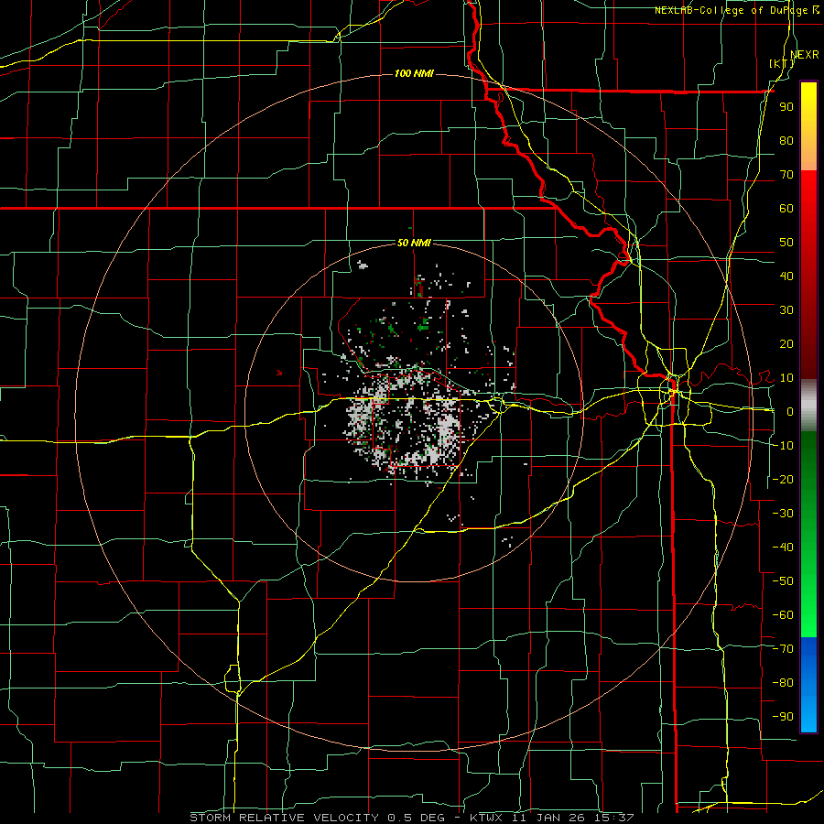This screenshot has height=824, width=824.
Task: Click the "-50" value on the velocity scale
Action: click(x=783, y=581)
